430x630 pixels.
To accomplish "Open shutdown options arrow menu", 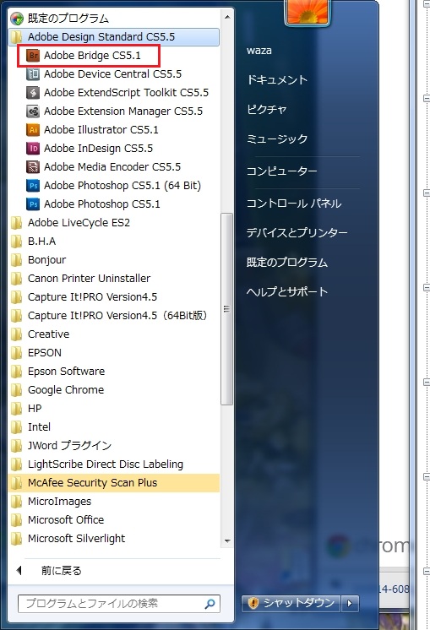I will [x=350, y=603].
